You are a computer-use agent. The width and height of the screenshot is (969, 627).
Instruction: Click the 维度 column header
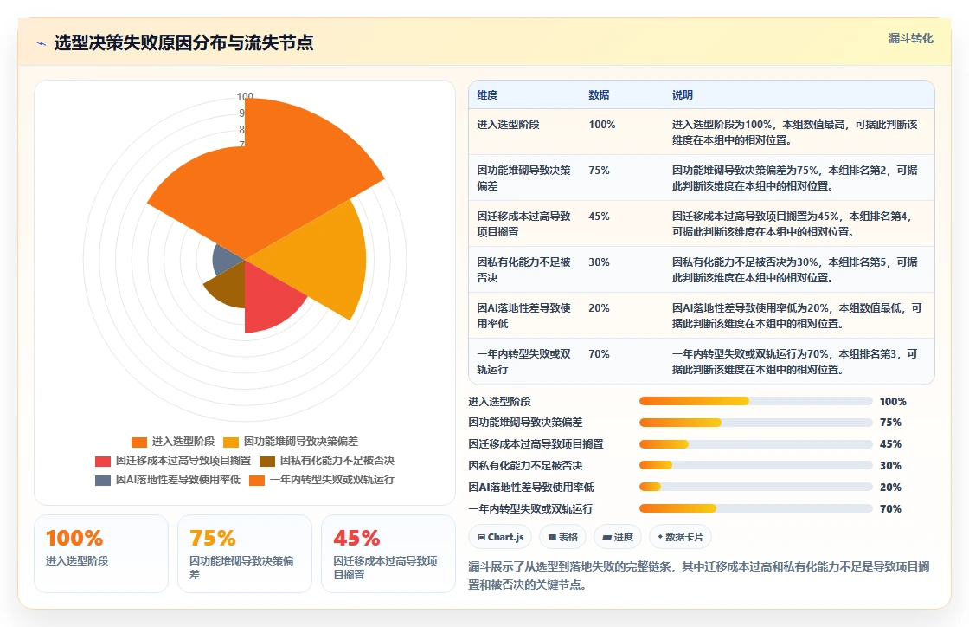pos(487,95)
